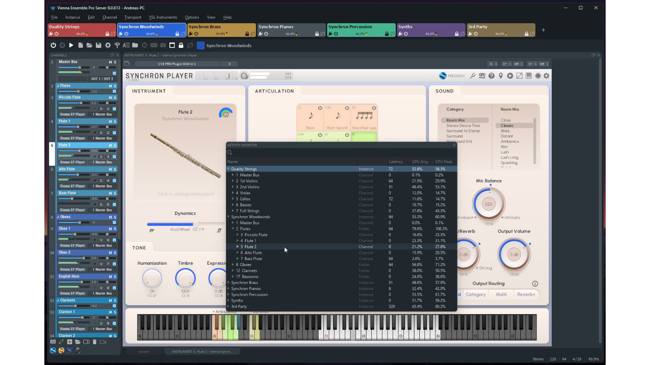Create a new project with the document icon
Viewport: 650px width, 365px height.
(80, 45)
